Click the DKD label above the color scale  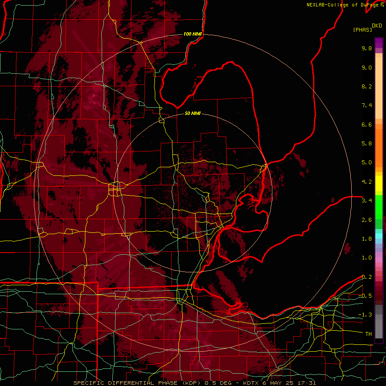click(x=377, y=26)
